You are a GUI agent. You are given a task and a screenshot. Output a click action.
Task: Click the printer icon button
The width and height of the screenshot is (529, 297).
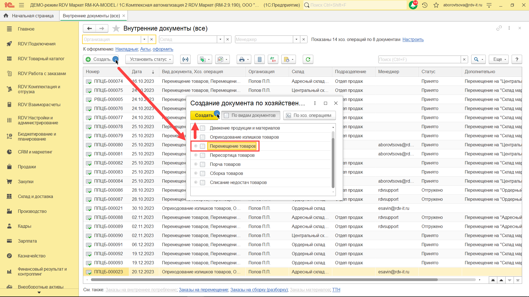click(x=242, y=59)
